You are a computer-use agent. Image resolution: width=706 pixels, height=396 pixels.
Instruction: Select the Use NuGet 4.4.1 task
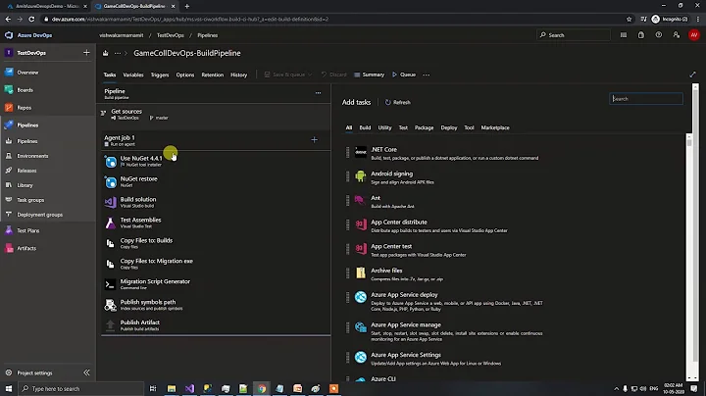216,161
